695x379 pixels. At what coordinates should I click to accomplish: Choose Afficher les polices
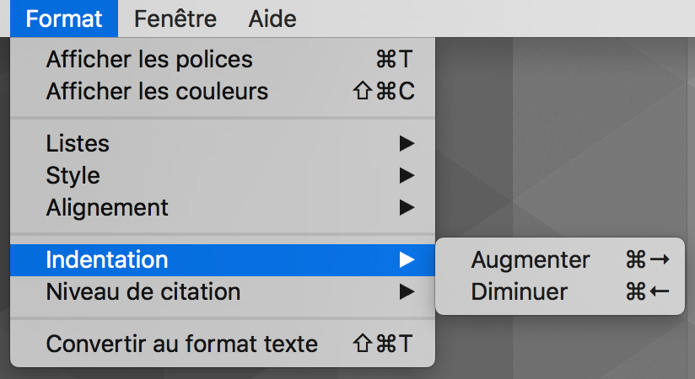tap(149, 60)
